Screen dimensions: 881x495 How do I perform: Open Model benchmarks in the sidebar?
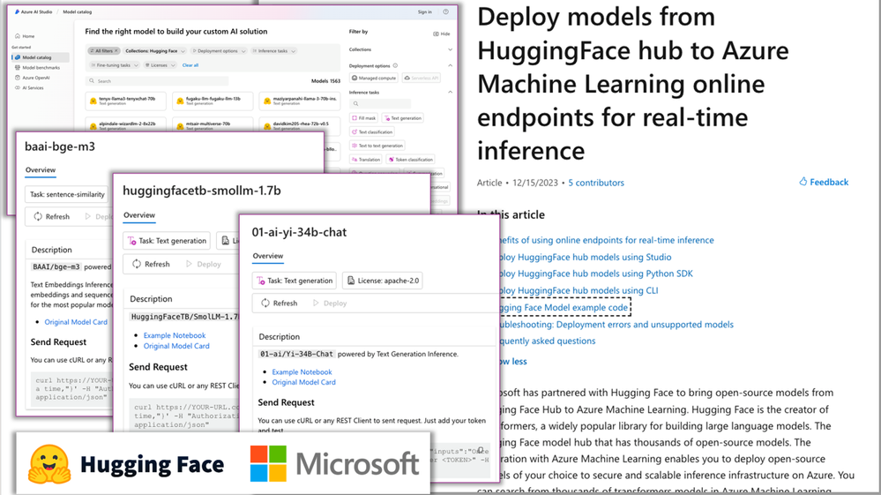pos(37,67)
